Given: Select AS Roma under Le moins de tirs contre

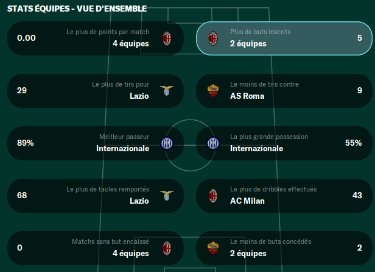Looking at the screenshot, I should pyautogui.click(x=247, y=96).
